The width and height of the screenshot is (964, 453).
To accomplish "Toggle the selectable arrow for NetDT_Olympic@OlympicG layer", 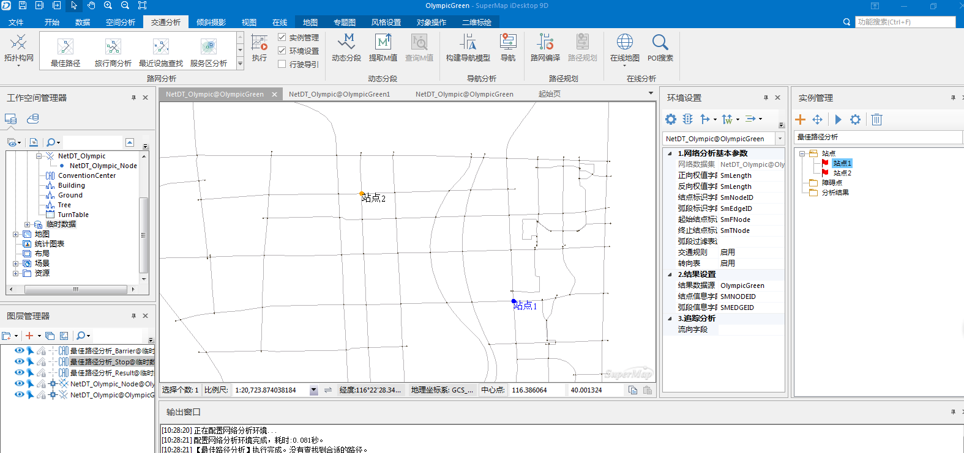I will point(30,394).
